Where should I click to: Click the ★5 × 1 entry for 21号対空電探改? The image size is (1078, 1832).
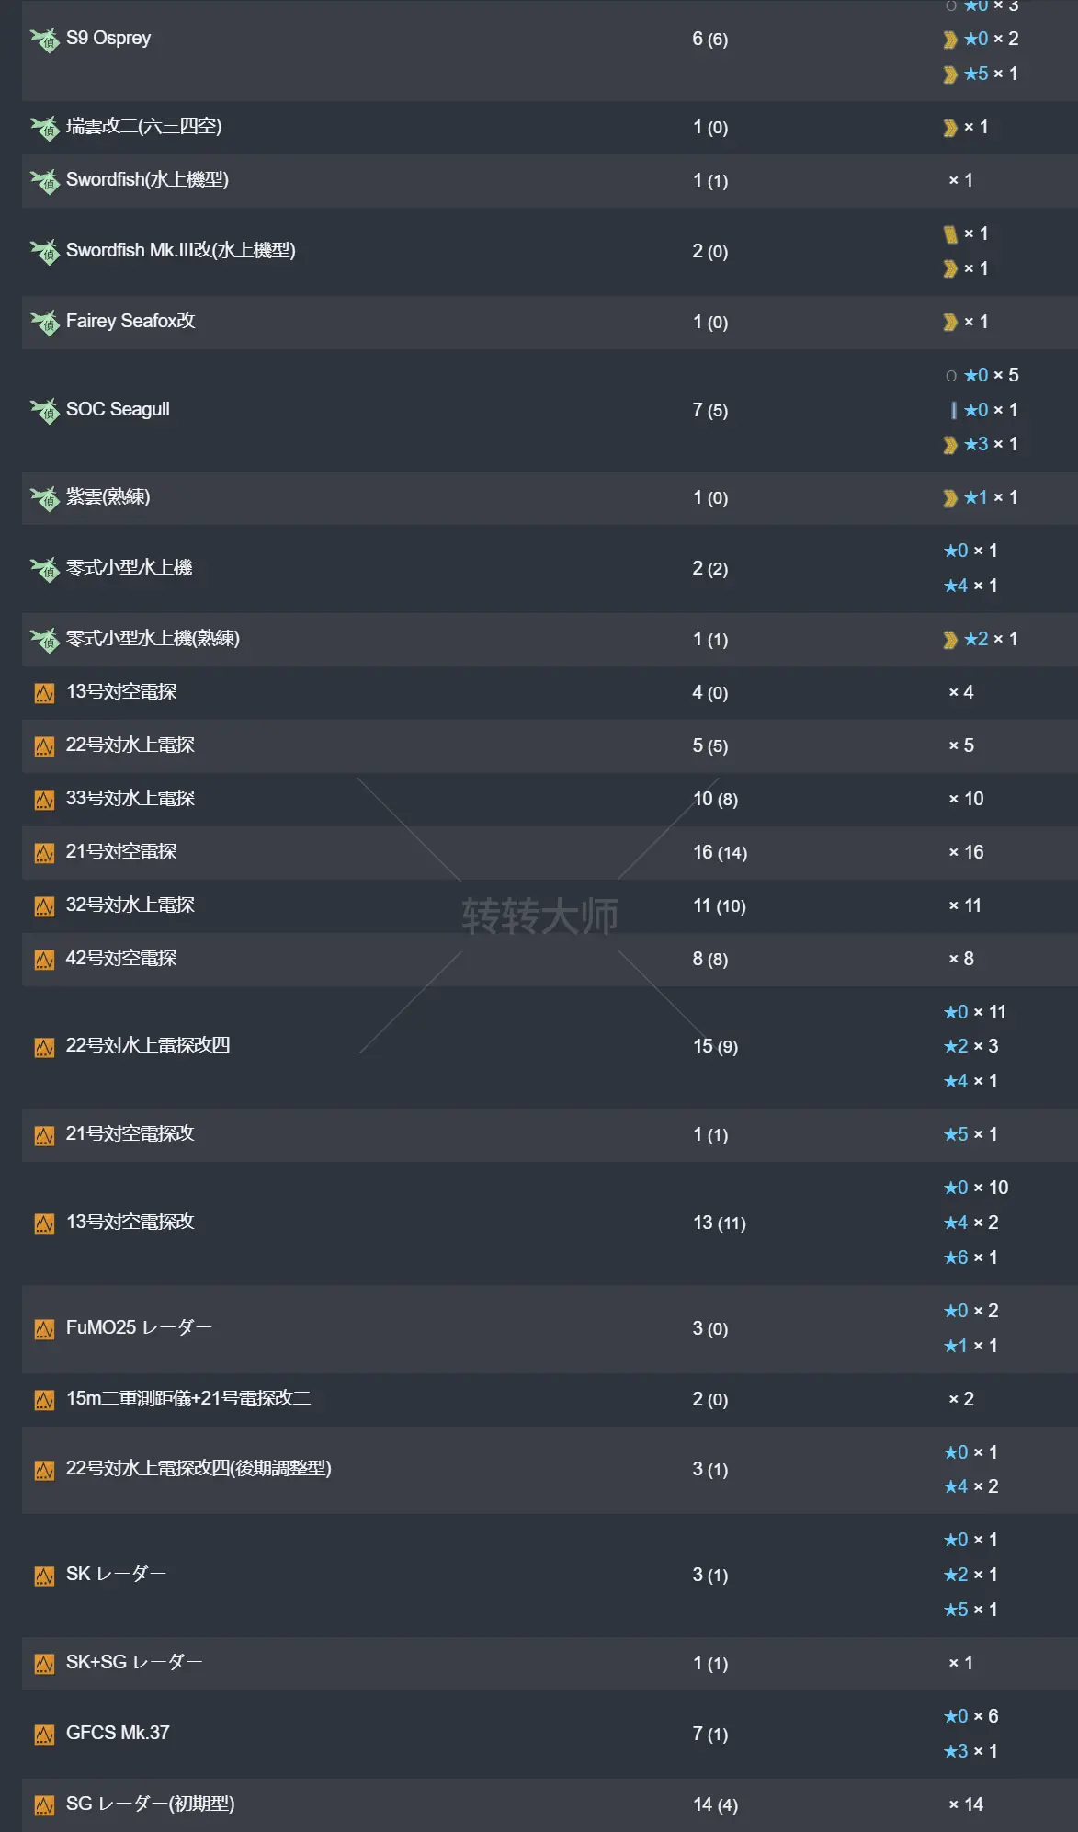[970, 1135]
